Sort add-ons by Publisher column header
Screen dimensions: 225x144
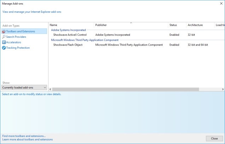[x=131, y=25]
